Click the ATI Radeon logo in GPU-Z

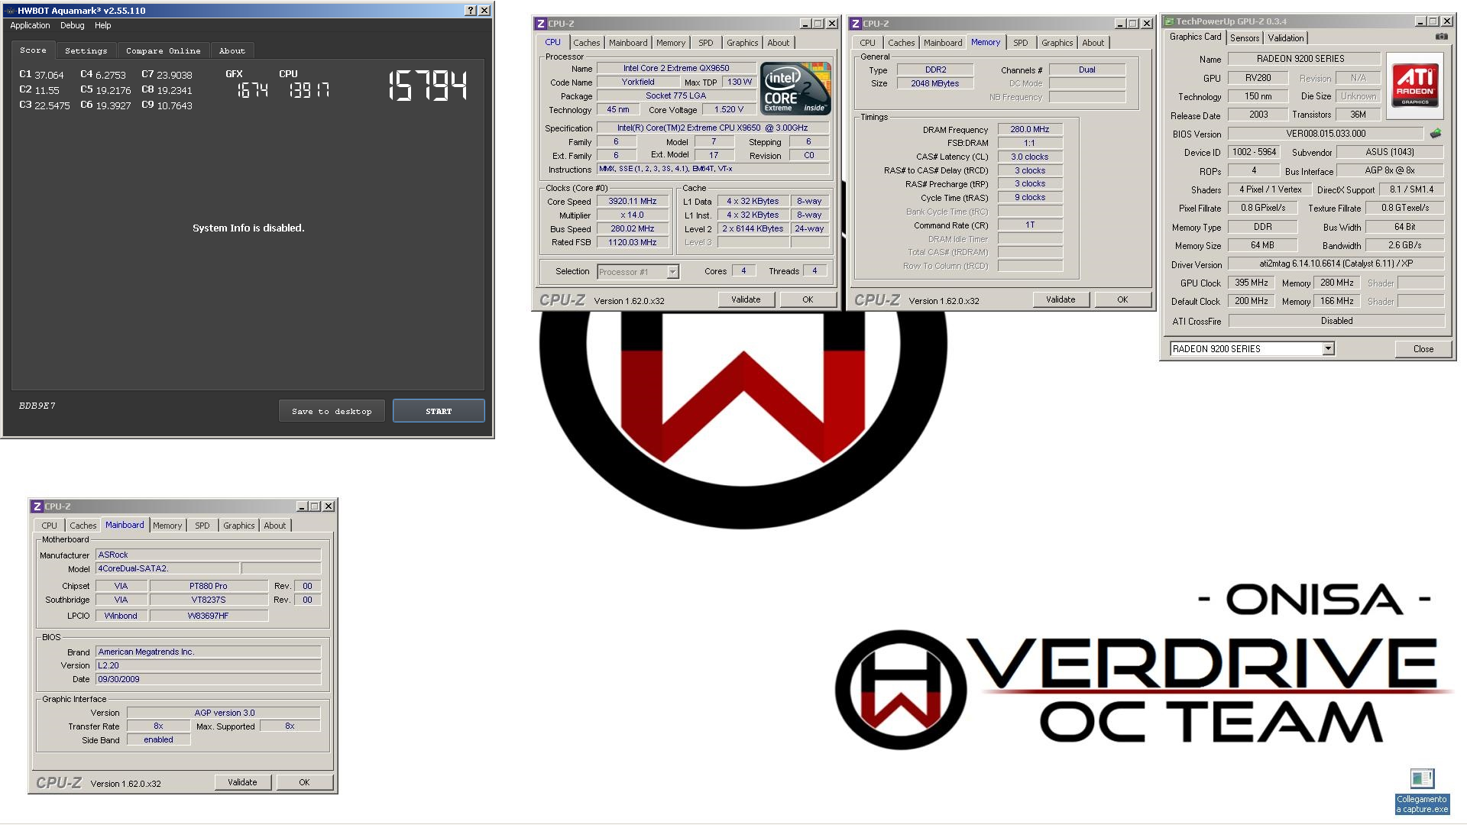click(x=1415, y=84)
